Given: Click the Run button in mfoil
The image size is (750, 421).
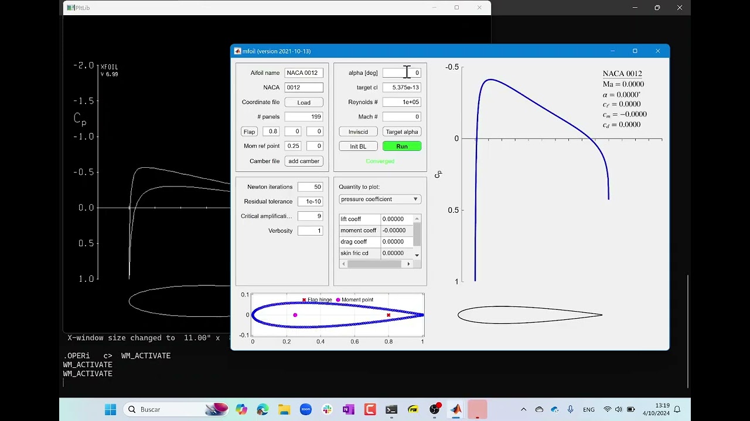Looking at the screenshot, I should click(401, 146).
